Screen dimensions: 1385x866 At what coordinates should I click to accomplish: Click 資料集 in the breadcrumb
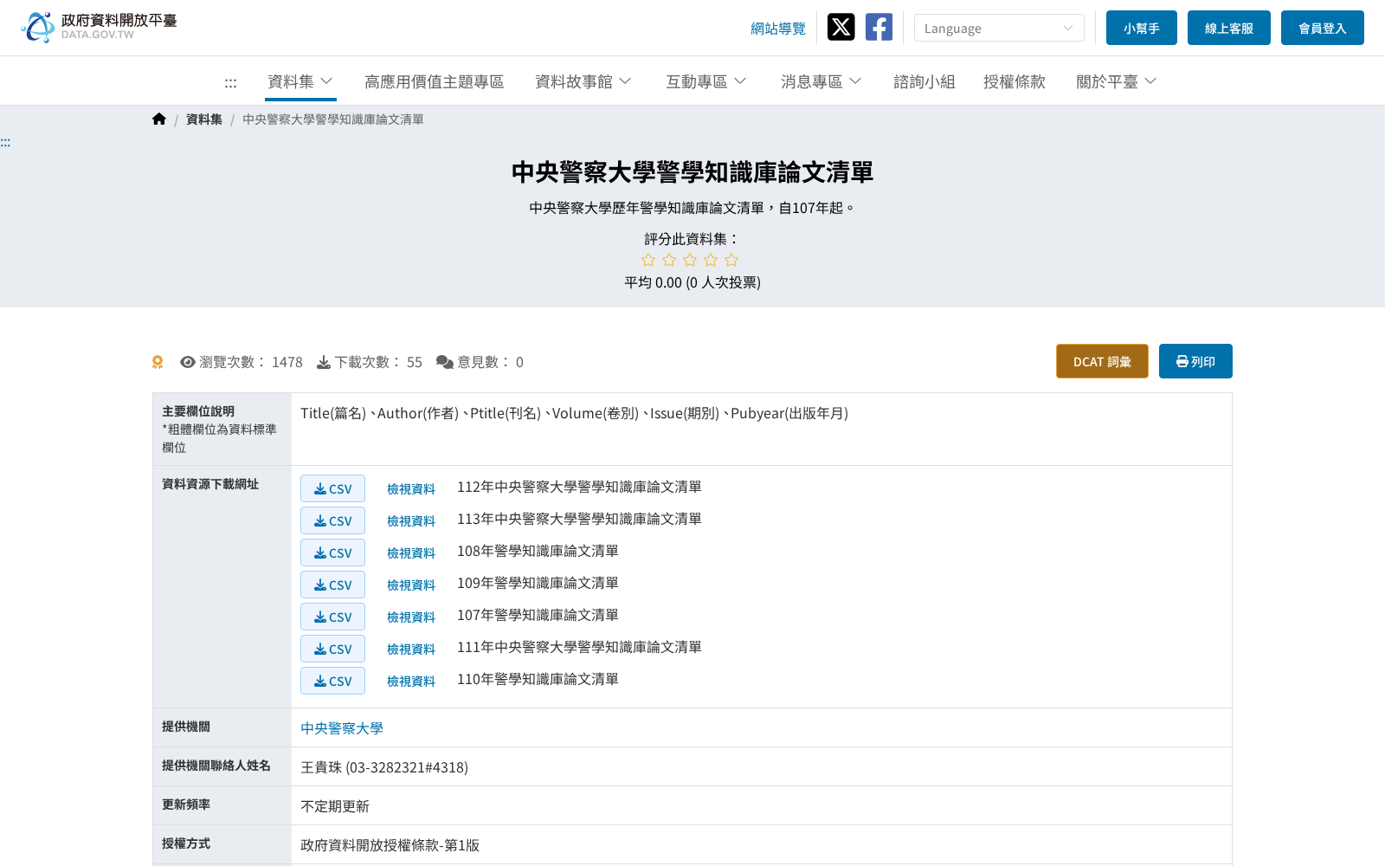click(x=204, y=120)
